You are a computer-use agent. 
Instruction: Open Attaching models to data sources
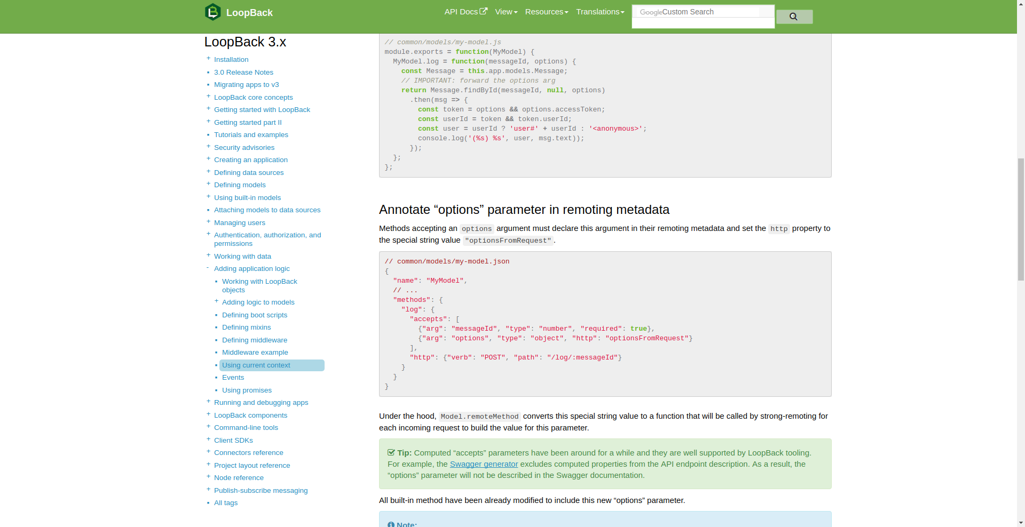(x=267, y=210)
